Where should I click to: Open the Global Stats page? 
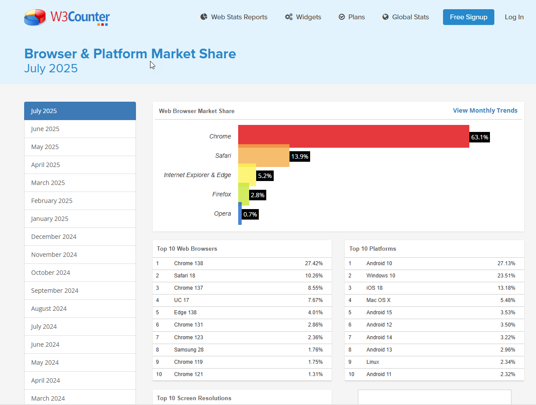(x=411, y=17)
